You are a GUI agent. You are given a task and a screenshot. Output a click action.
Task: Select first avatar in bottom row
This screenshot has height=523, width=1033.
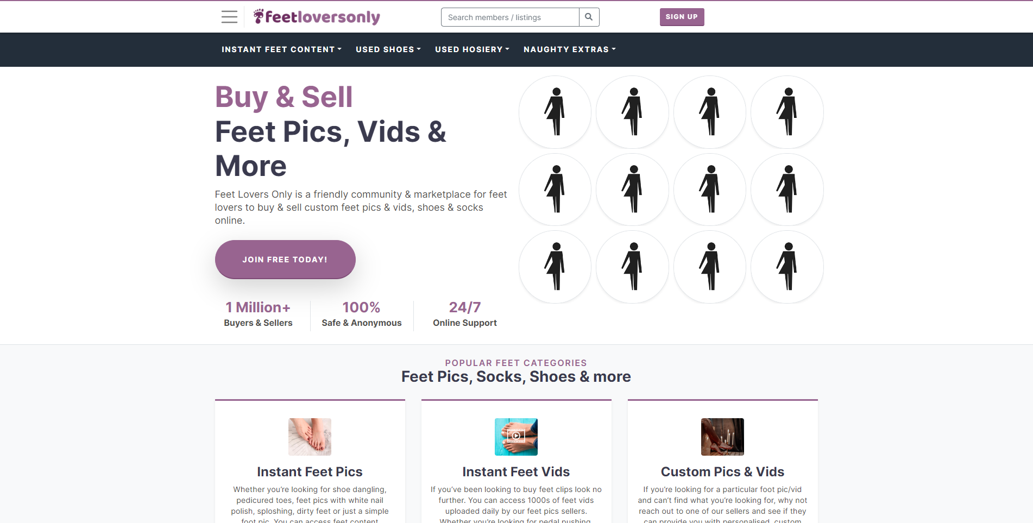pos(555,267)
